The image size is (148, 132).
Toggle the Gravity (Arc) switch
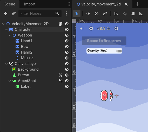click(x=119, y=51)
